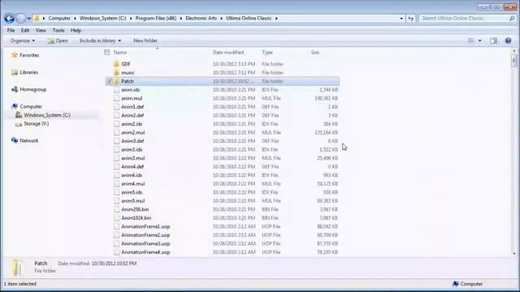The width and height of the screenshot is (520, 292).
Task: Open the Edit menu
Action: 25,31
